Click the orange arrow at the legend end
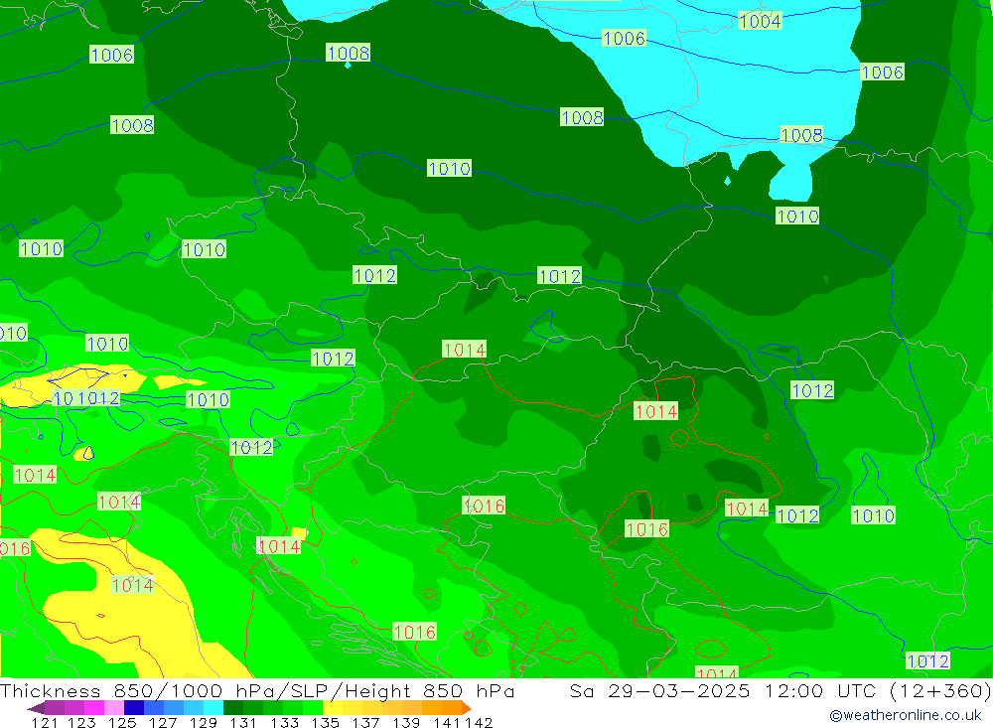Viewport: 993px width, 728px height. [x=466, y=708]
